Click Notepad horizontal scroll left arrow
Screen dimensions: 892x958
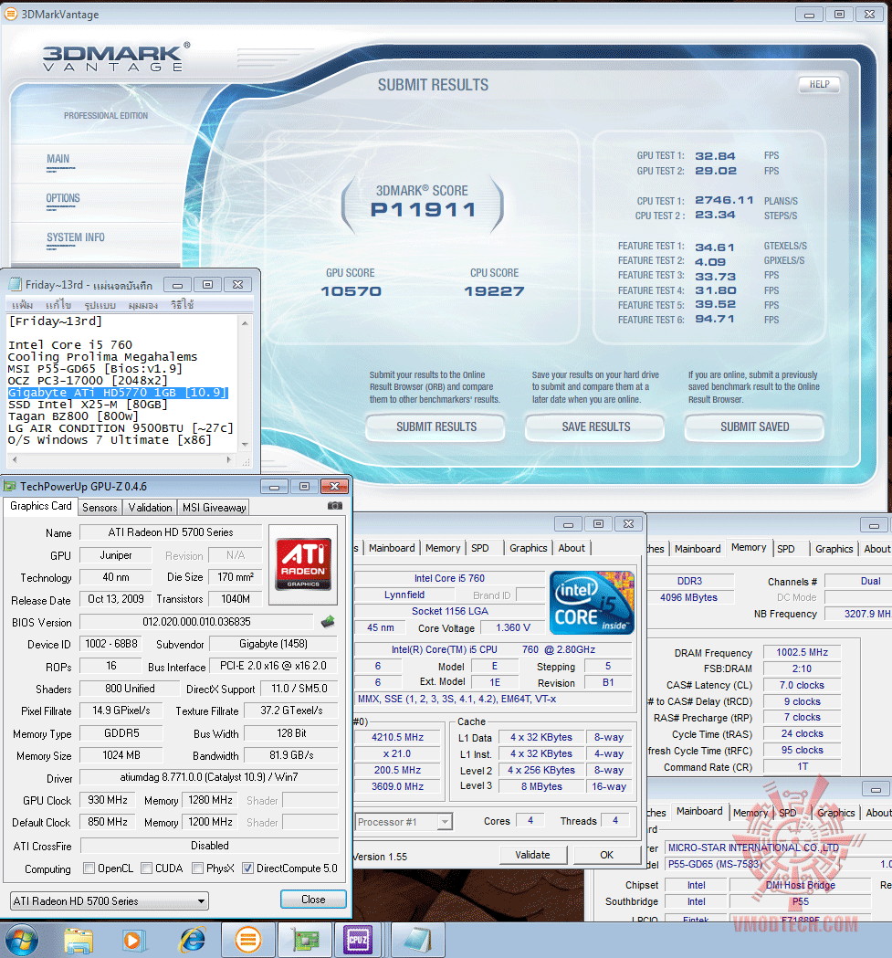click(15, 459)
